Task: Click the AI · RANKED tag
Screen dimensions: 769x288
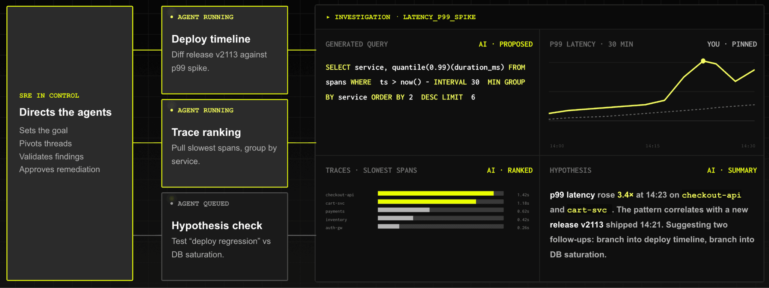Action: (x=510, y=170)
